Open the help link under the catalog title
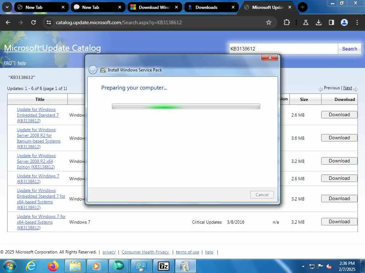 pyautogui.click(x=22, y=63)
